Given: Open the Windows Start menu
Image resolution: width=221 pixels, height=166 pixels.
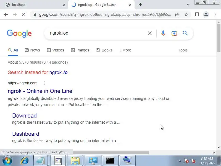Looking at the screenshot, I should 7,161.
